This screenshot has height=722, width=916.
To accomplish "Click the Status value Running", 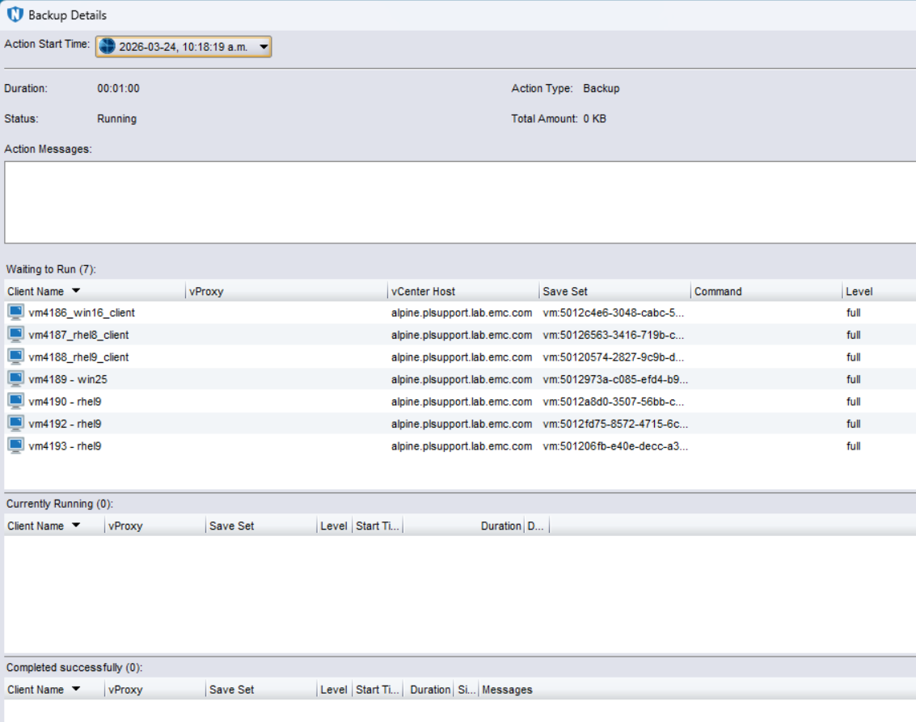I will [117, 119].
